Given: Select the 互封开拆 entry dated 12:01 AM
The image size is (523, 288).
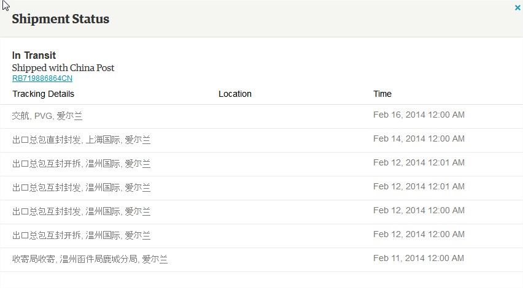Looking at the screenshot, I should click(x=82, y=164).
